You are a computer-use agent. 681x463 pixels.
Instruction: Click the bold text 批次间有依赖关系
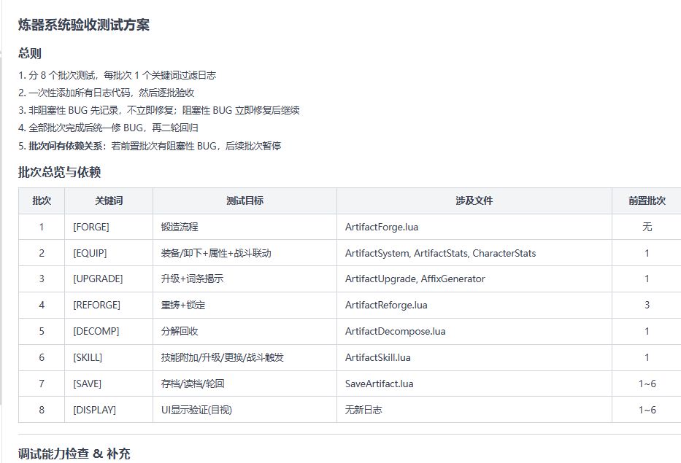pyautogui.click(x=66, y=146)
